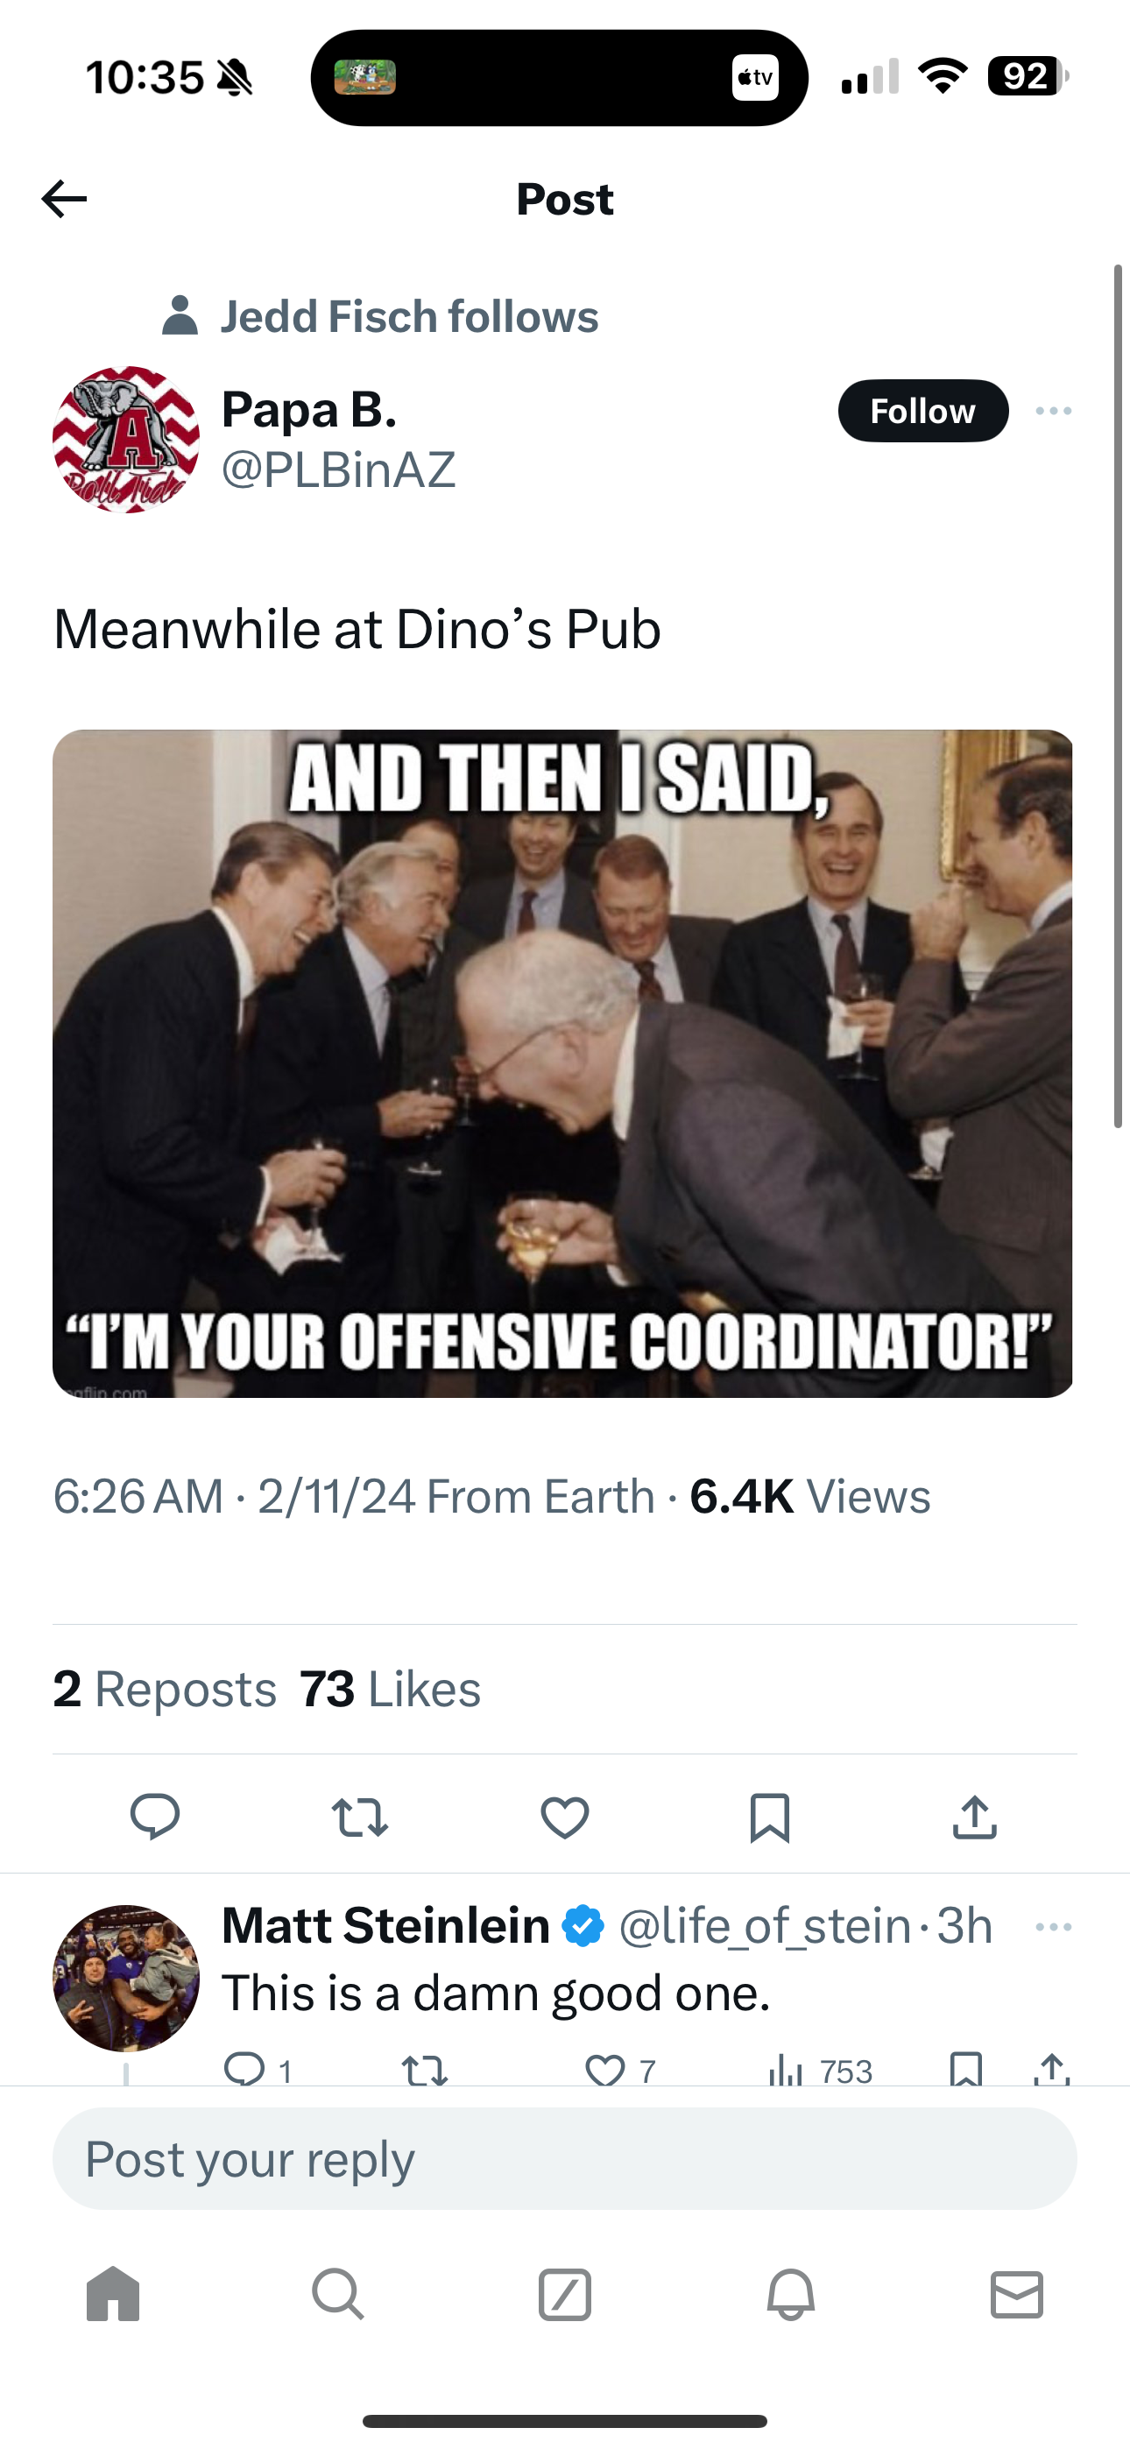Follow Papa B.
This screenshot has height=2449, width=1130.
pyautogui.click(x=922, y=411)
